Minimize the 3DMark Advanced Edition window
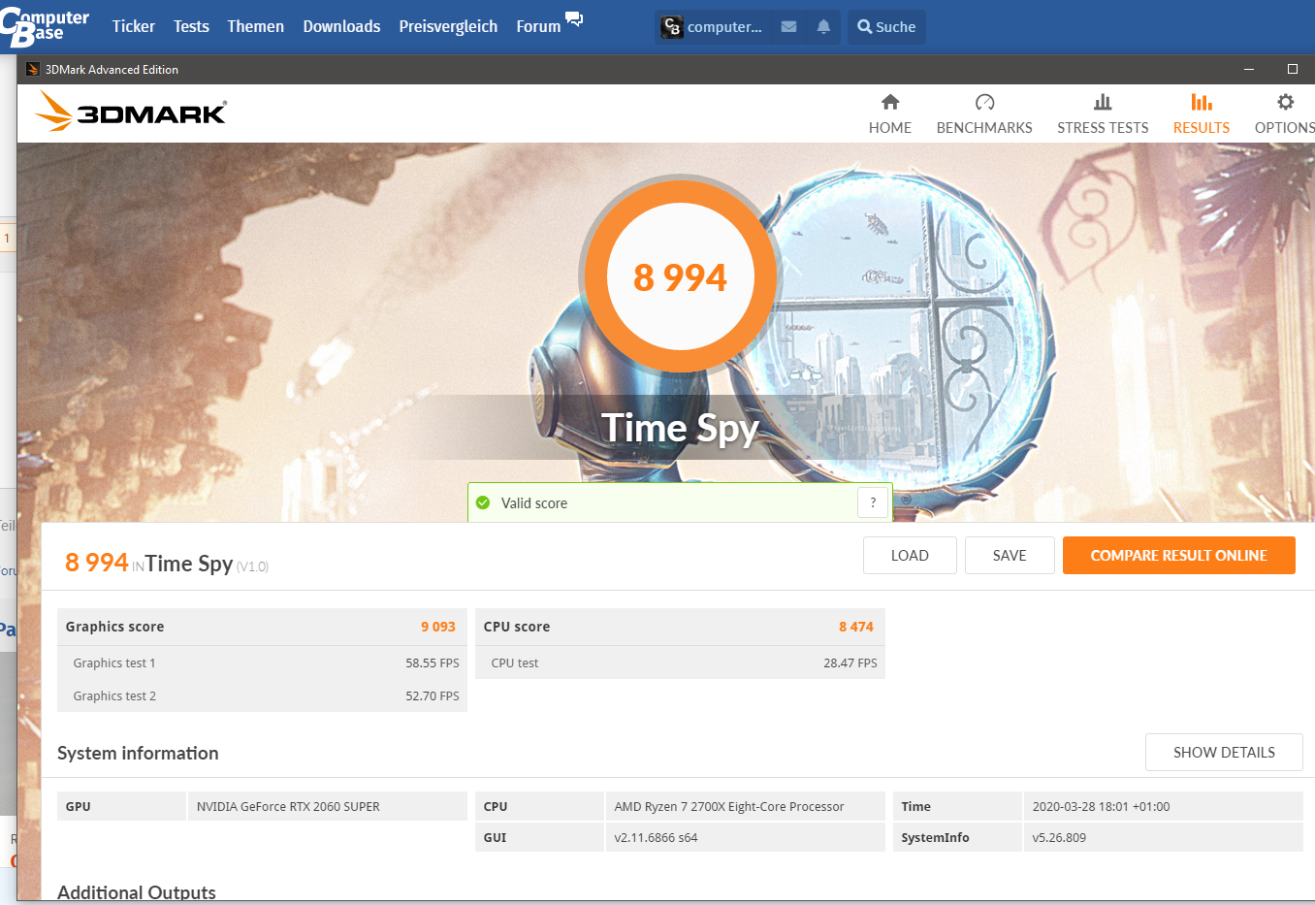The image size is (1315, 905). click(1249, 69)
